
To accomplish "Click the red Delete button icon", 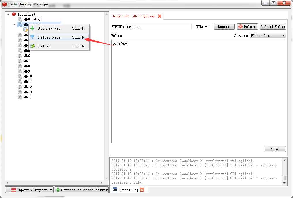I will pos(241,27).
